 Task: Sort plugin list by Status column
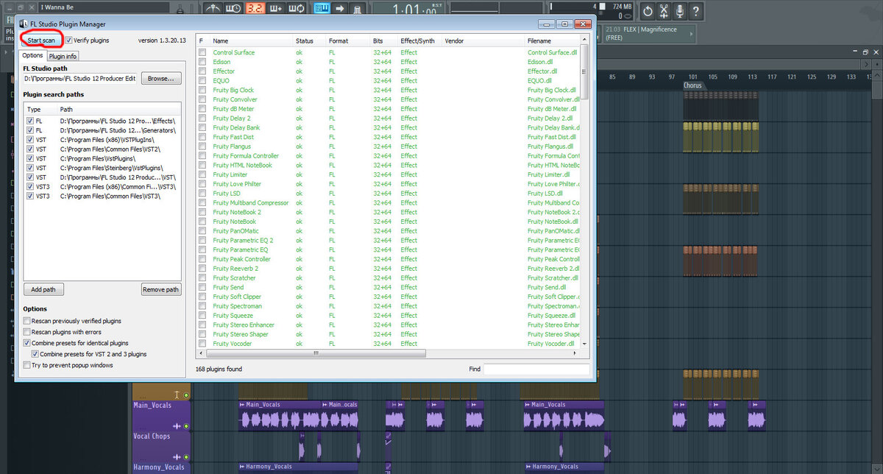(x=309, y=41)
